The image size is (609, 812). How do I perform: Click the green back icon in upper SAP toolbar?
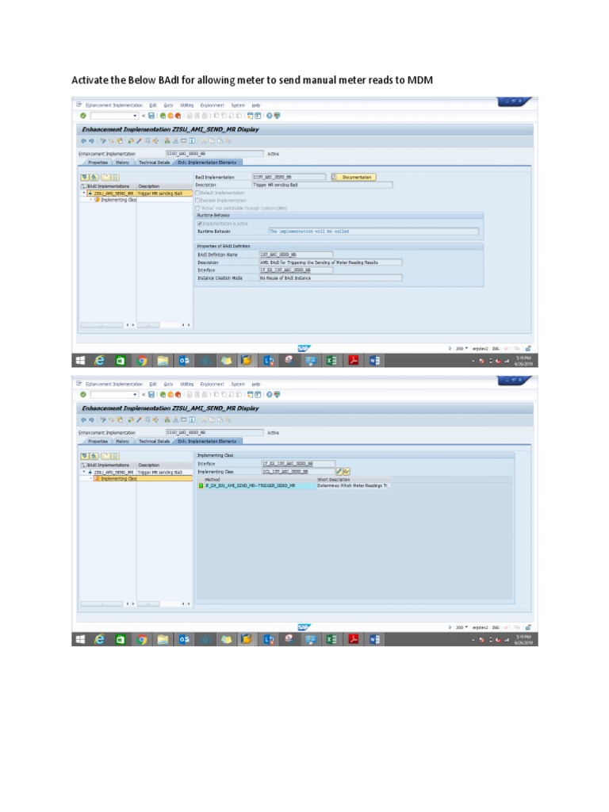click(163, 116)
